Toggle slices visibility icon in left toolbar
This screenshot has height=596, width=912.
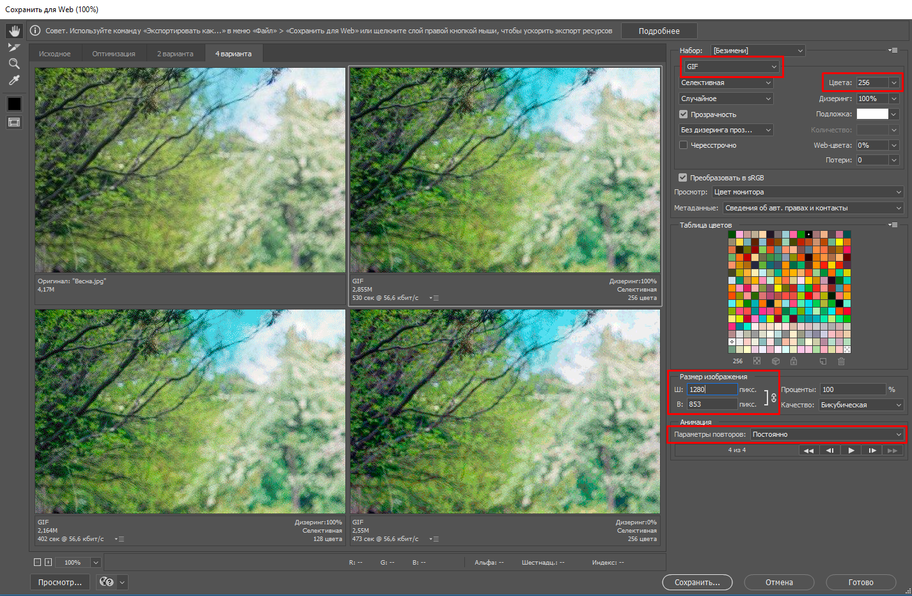click(x=14, y=122)
